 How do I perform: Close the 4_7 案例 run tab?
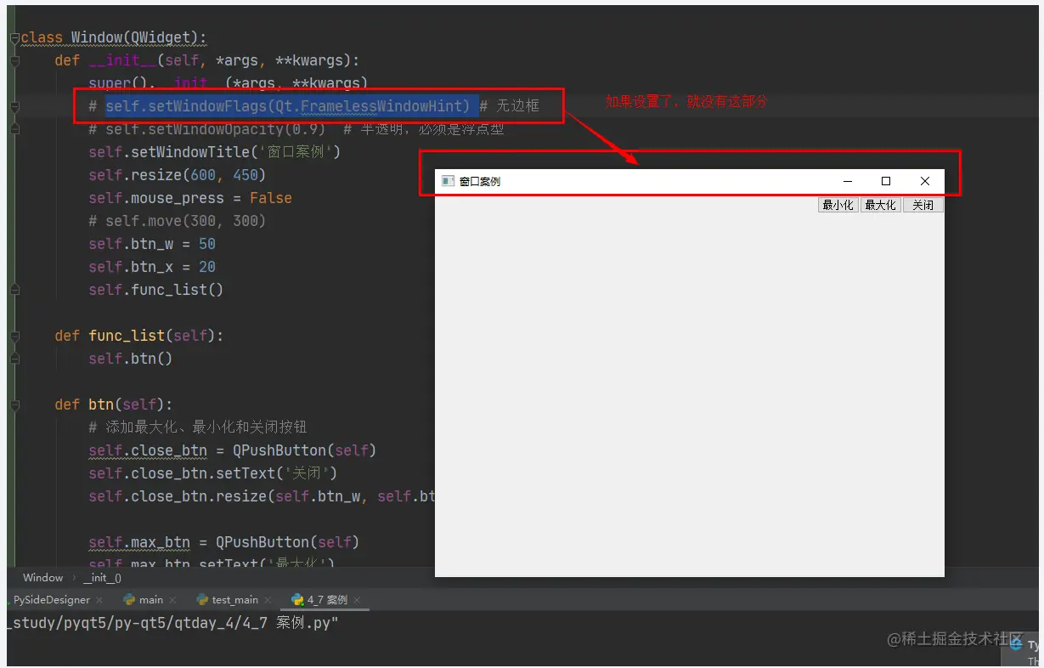(x=357, y=601)
